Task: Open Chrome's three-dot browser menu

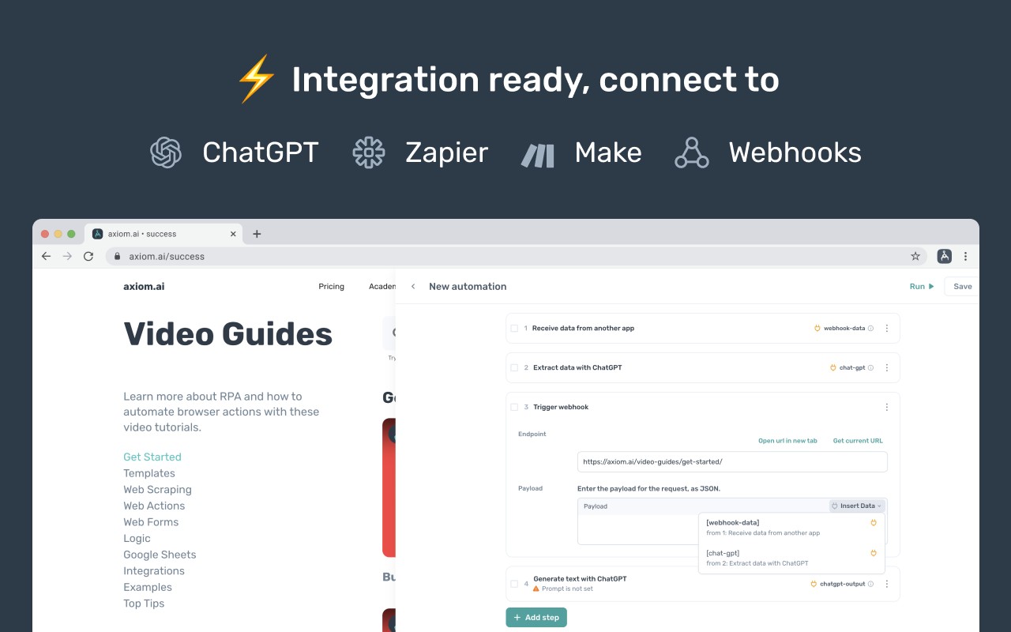Action: (x=965, y=256)
